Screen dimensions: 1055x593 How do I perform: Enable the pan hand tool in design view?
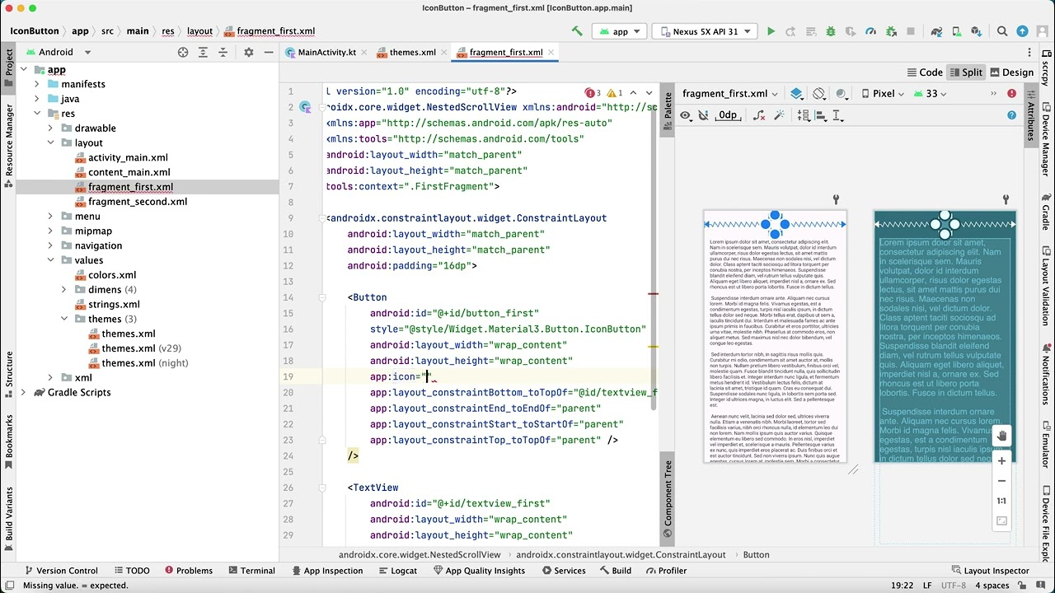[1001, 436]
